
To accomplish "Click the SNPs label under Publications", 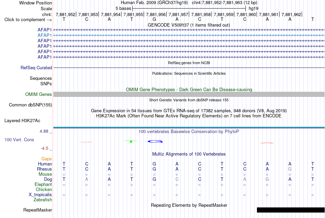I will coord(46,84).
